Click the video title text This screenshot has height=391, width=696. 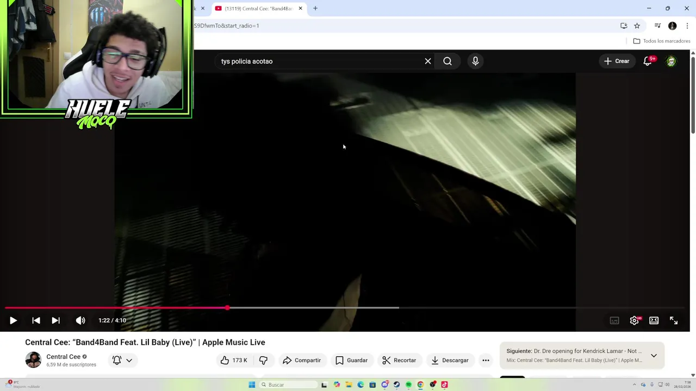pos(145,342)
